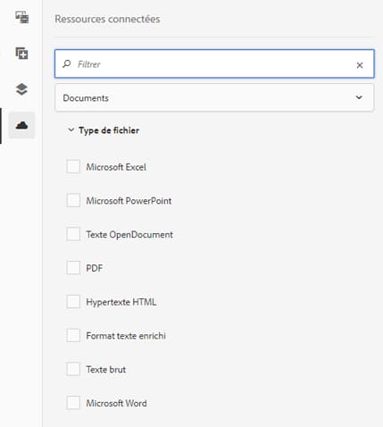This screenshot has height=427, width=383.
Task: Enable the Texte OpenDocument checkbox
Action: click(73, 234)
